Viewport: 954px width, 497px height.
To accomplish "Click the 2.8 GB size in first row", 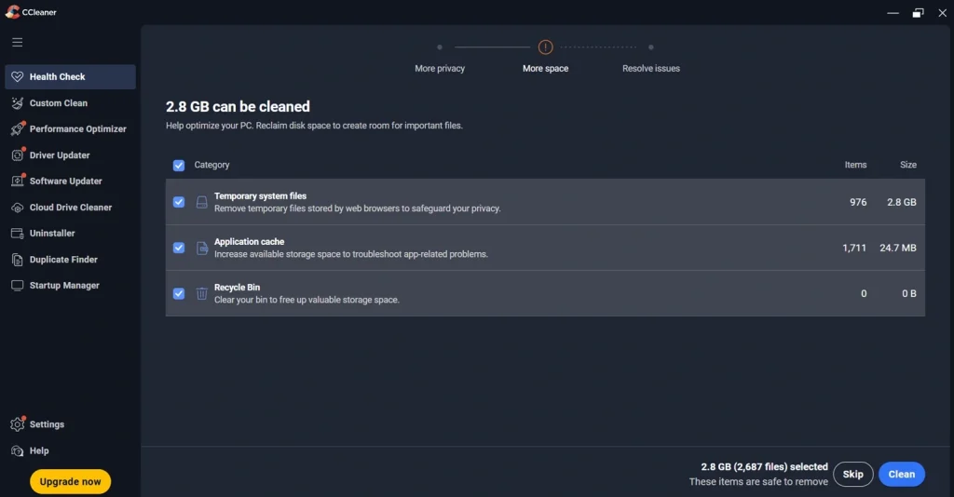I will click(x=901, y=202).
